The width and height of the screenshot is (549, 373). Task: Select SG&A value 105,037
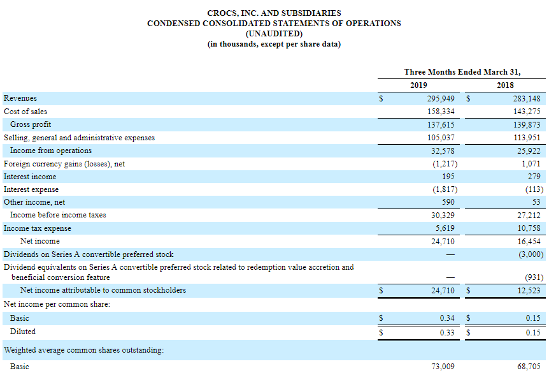pyautogui.click(x=441, y=138)
